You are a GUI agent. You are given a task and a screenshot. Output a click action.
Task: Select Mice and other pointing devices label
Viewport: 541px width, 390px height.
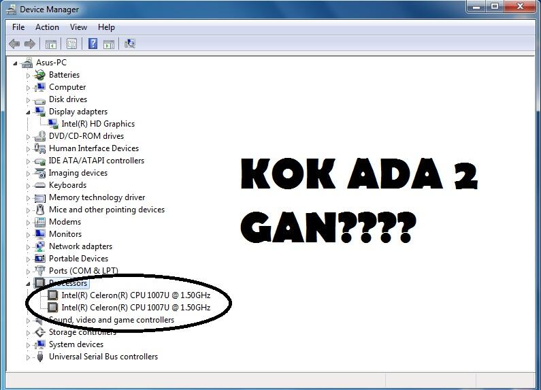pos(107,210)
